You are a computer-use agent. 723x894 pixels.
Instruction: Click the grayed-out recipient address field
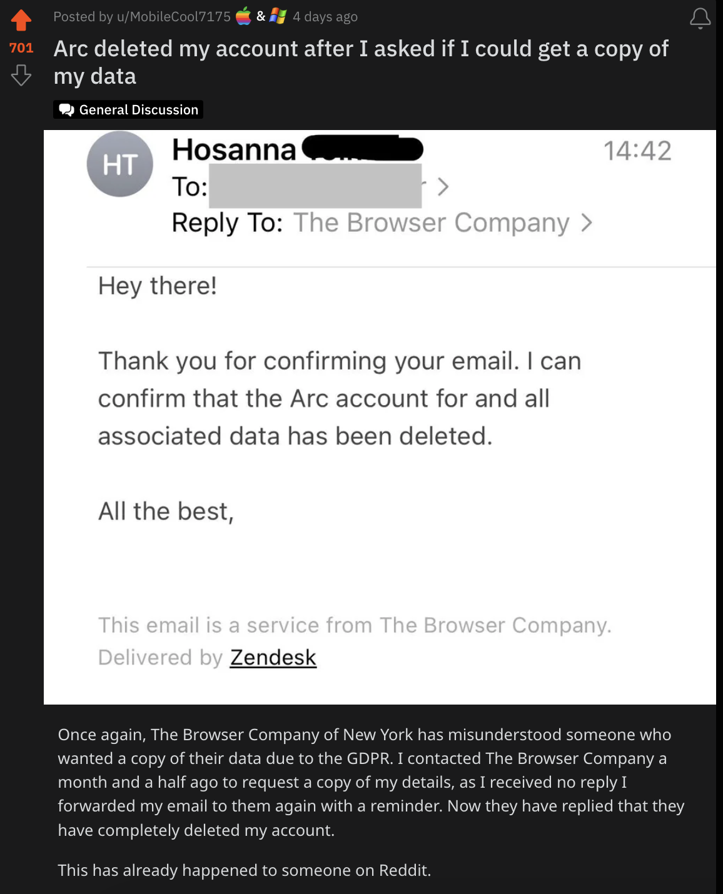point(315,186)
